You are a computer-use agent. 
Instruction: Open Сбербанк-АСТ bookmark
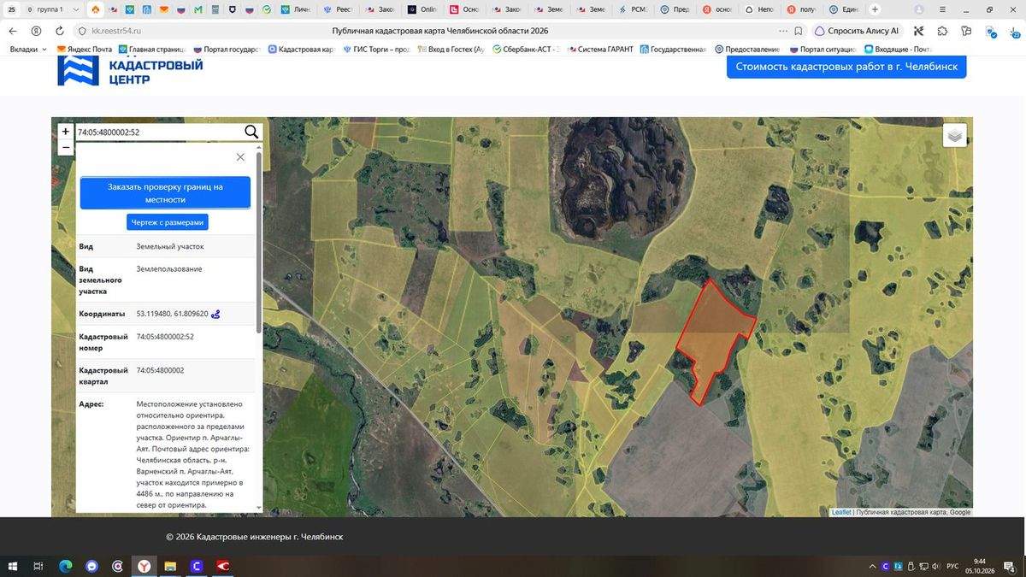527,50
